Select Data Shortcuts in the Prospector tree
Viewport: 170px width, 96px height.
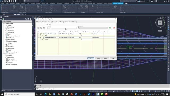(x=10, y=54)
